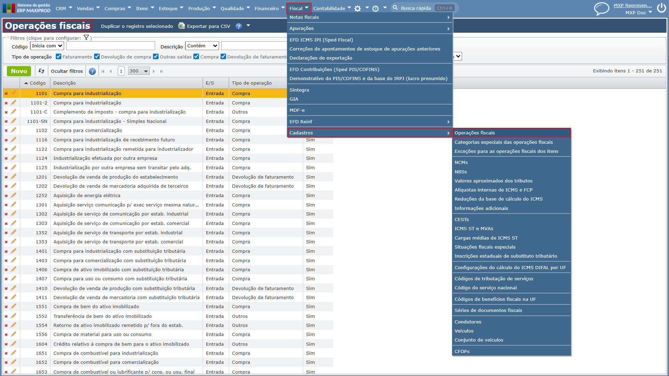The image size is (669, 376).
Task: Click the filter funnel configuration icon
Action: [86, 38]
